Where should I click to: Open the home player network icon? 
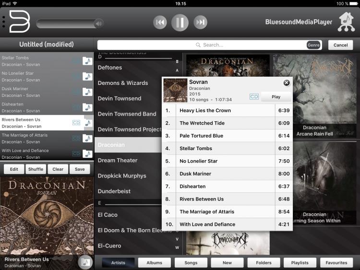346,22
